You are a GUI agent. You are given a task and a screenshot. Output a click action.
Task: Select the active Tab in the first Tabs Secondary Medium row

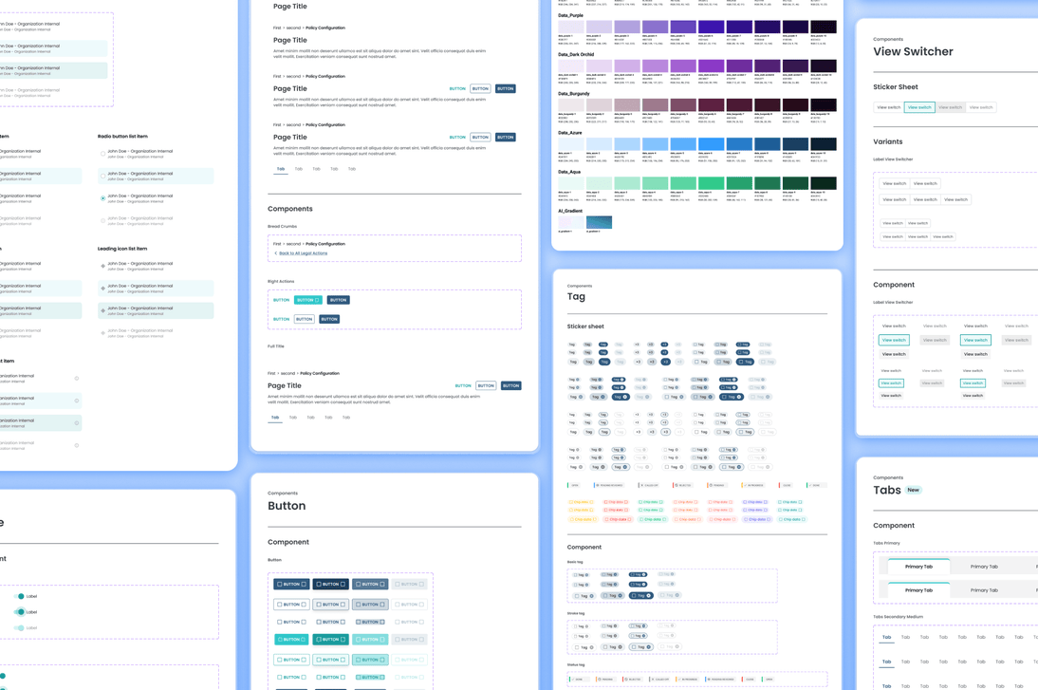pyautogui.click(x=886, y=638)
